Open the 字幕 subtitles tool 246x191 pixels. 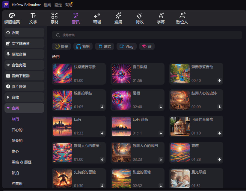pyautogui.click(x=161, y=18)
